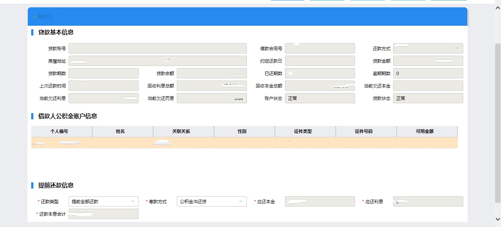Click the 姓名 column header
The width and height of the screenshot is (501, 227).
tap(122, 131)
